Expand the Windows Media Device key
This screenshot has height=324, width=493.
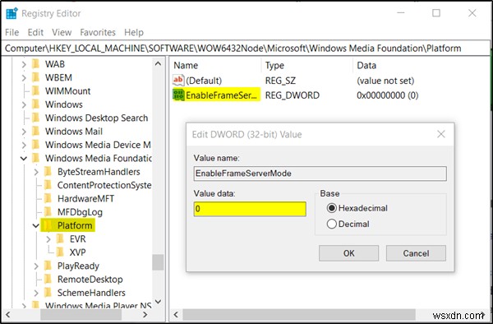24,145
